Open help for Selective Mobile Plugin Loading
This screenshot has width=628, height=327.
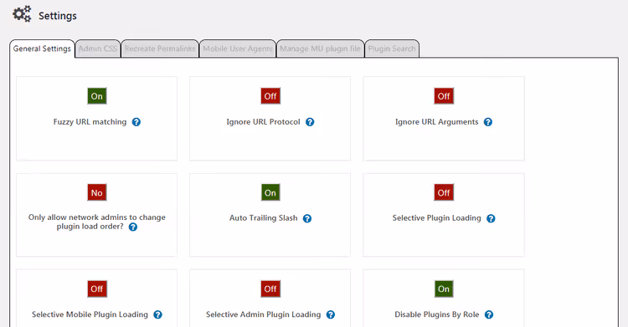tap(157, 314)
